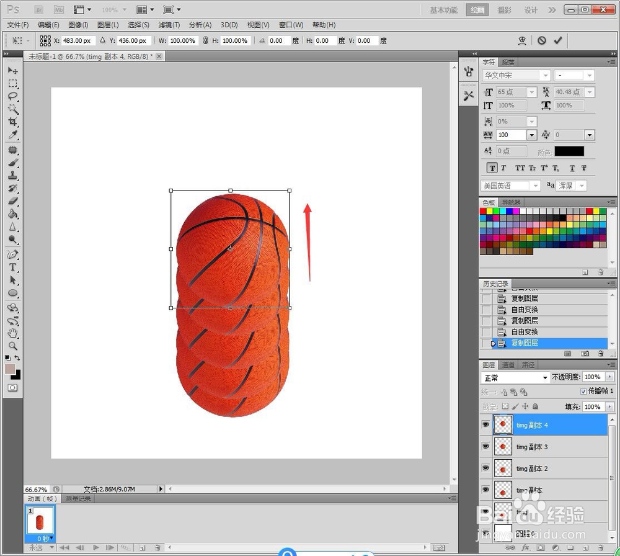Select the Zoom tool

12,346
